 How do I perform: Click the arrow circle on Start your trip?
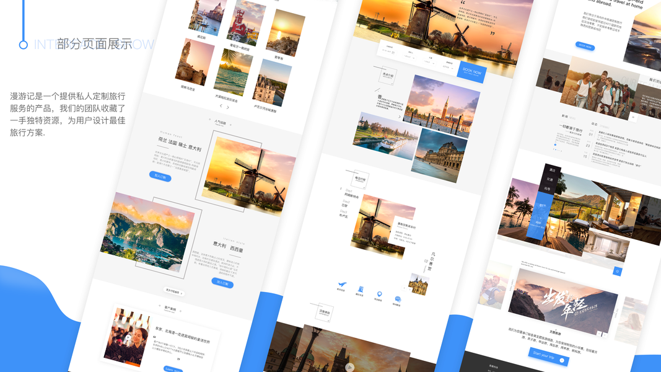pos(561,360)
